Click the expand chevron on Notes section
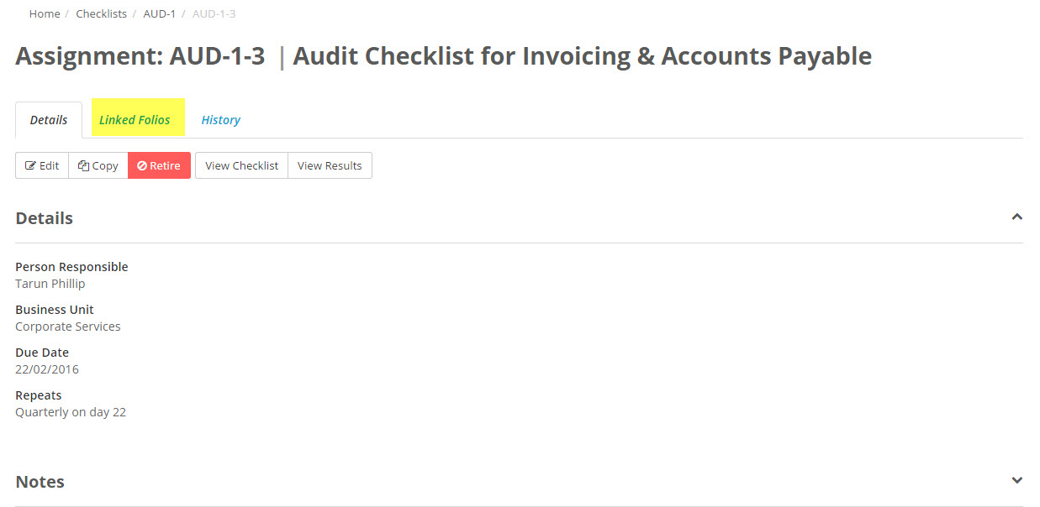 (x=1016, y=479)
